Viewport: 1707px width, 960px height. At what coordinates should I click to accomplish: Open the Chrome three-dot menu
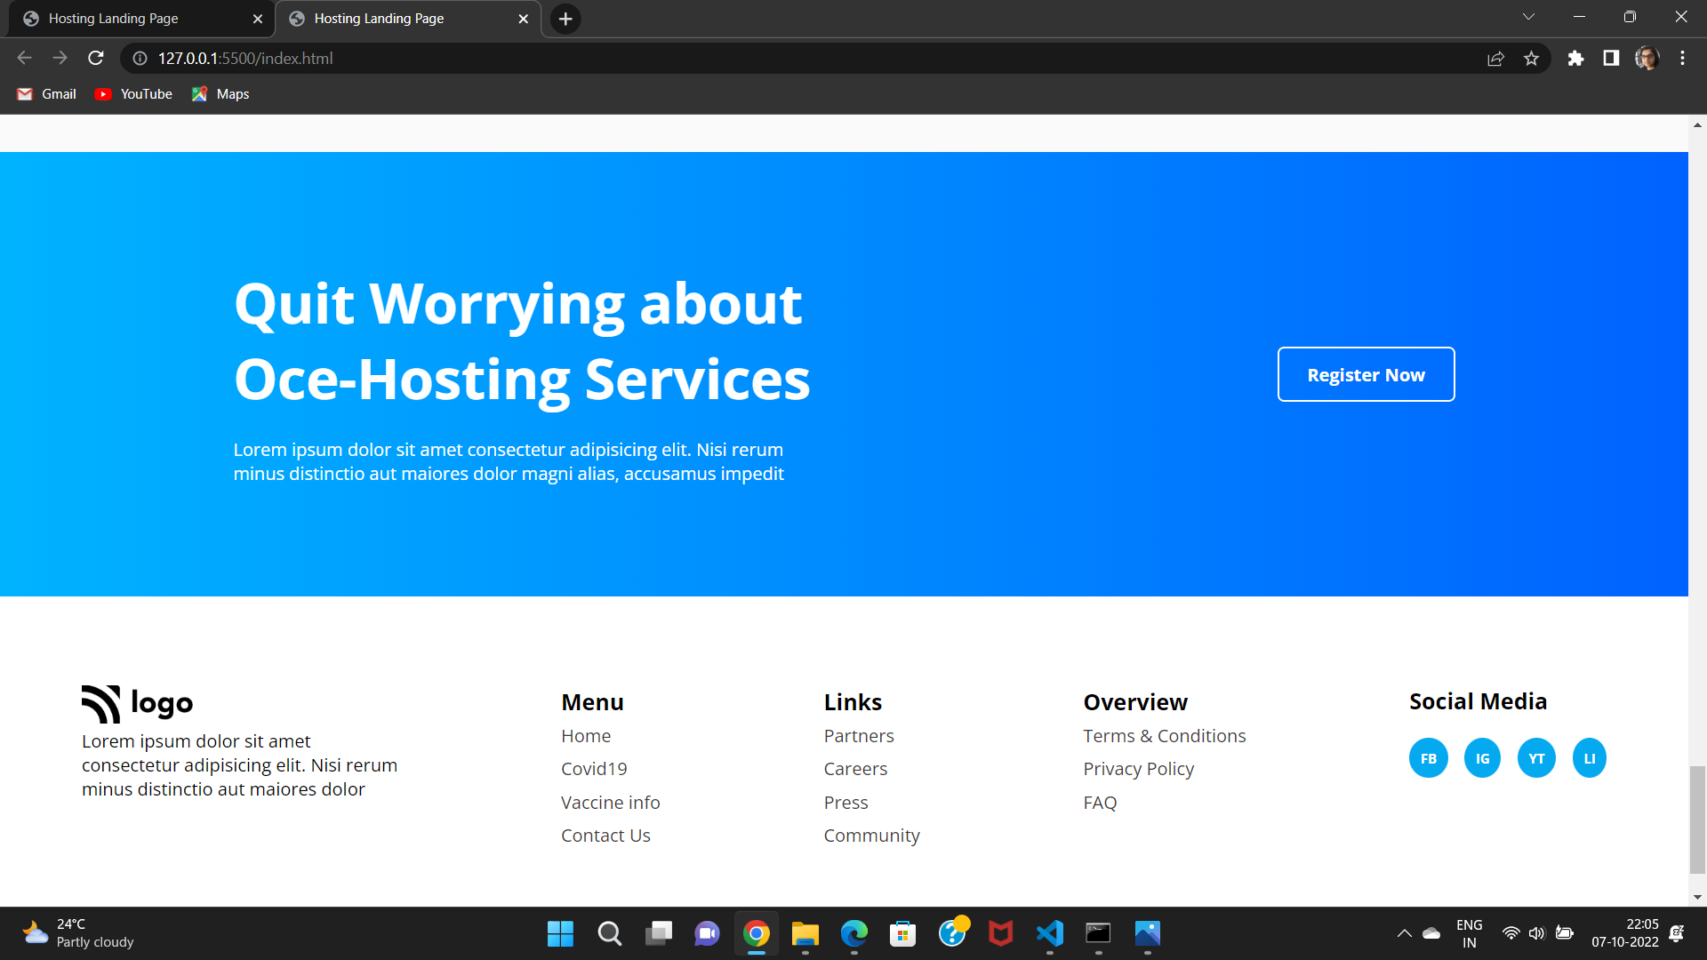click(x=1682, y=58)
